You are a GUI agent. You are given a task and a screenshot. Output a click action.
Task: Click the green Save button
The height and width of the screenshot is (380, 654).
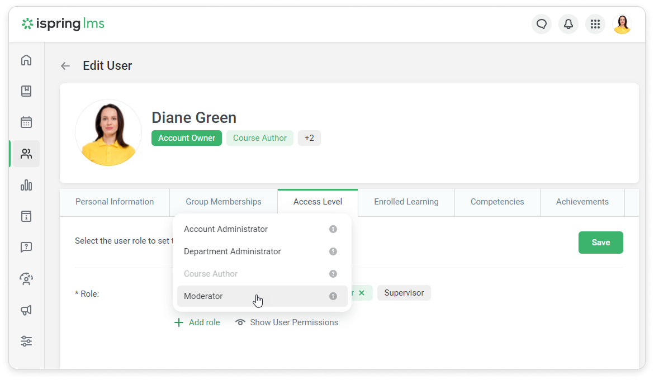(600, 243)
